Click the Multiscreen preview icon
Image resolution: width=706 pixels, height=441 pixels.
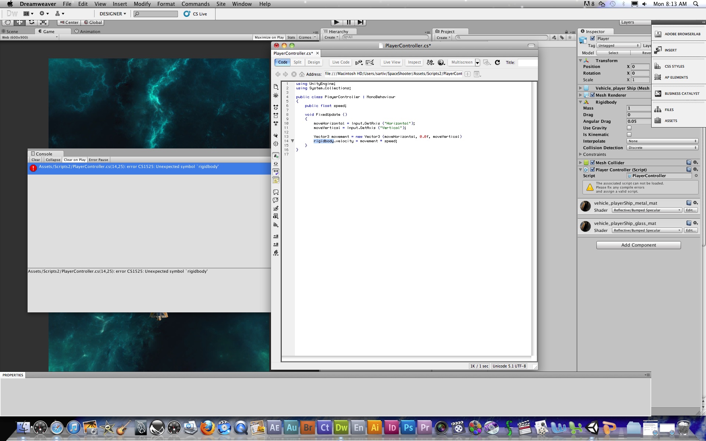460,62
